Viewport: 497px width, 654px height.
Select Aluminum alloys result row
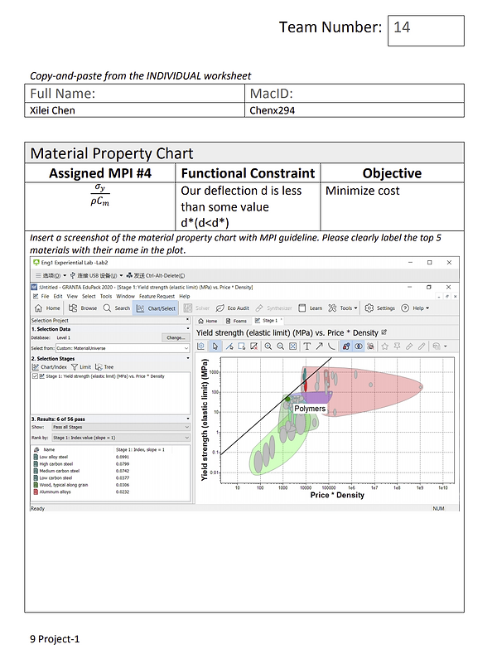tap(110, 492)
